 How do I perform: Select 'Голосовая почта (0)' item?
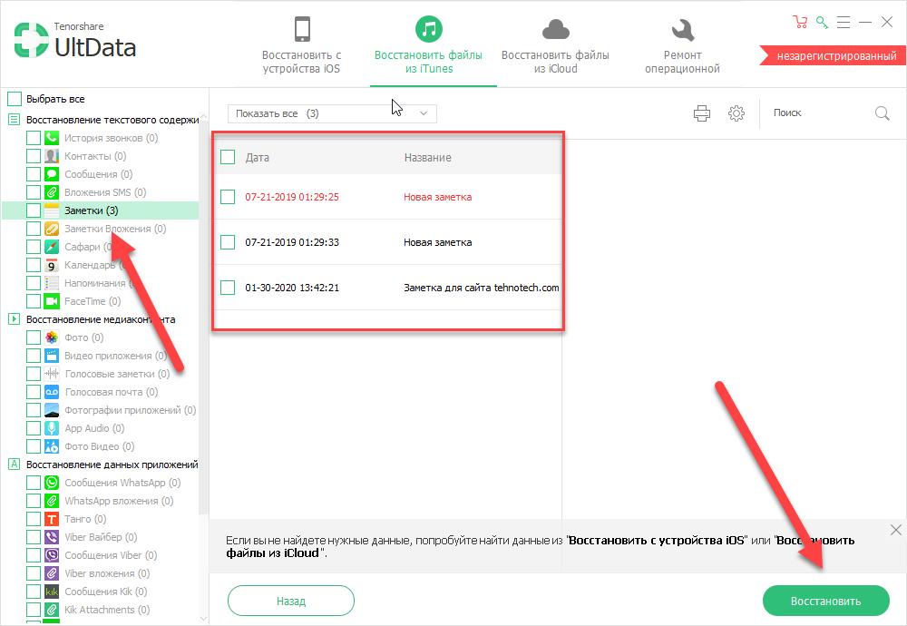(x=111, y=392)
